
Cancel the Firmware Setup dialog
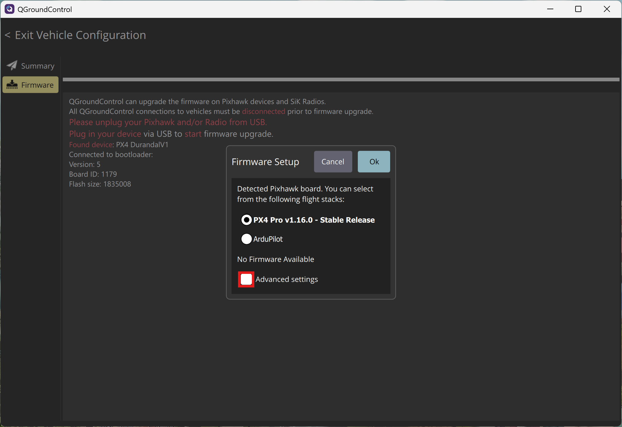[x=333, y=162]
